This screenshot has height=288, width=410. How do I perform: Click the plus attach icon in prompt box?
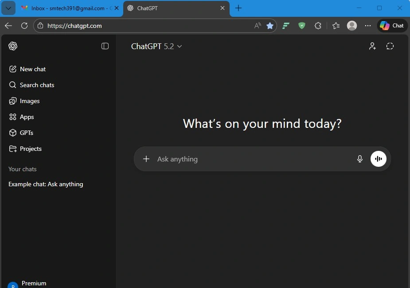[x=146, y=159]
